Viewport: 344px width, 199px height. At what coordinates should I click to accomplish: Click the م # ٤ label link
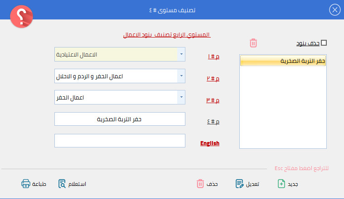[213, 121]
